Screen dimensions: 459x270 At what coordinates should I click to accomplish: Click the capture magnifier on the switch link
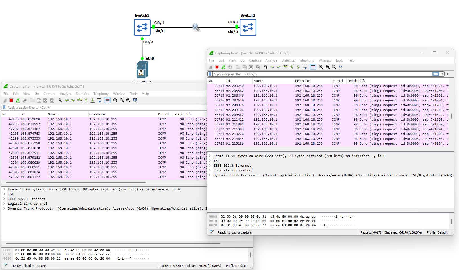pos(196,27)
